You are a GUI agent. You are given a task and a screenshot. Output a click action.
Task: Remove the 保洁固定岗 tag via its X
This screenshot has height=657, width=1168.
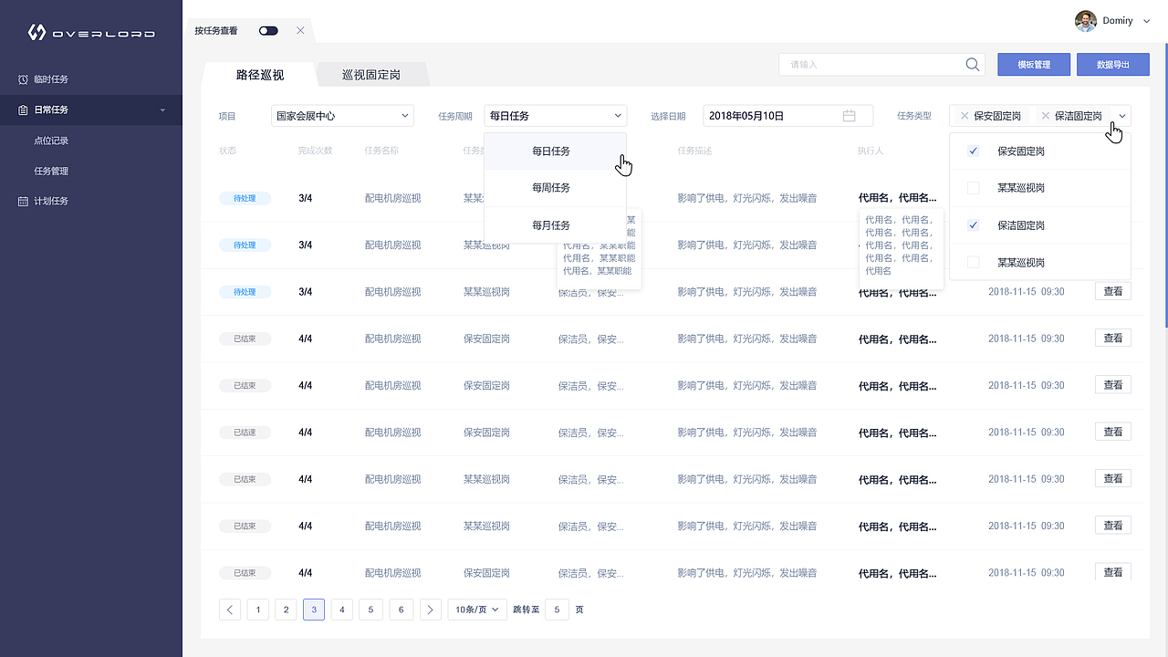(1046, 116)
